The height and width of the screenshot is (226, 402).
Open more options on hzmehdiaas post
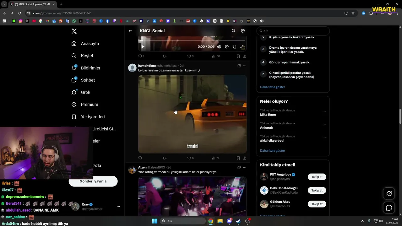(x=245, y=66)
